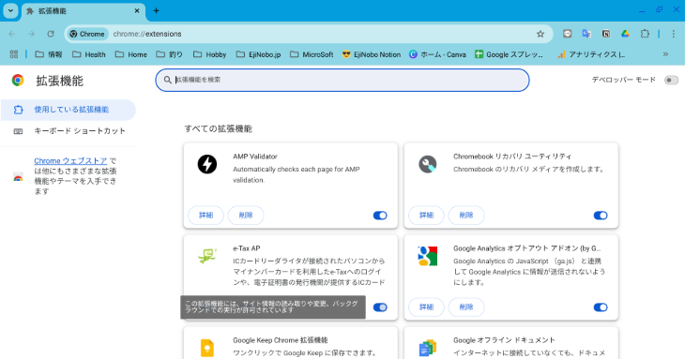
Task: Open EjiNobo Notion bookmark
Action: pyautogui.click(x=372, y=54)
